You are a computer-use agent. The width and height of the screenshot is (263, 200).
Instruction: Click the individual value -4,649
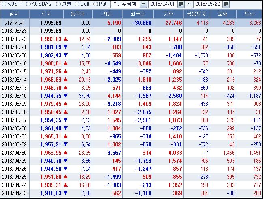point(113,63)
